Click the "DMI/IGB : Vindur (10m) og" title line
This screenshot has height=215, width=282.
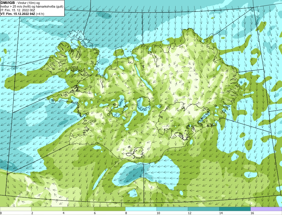point(20,3)
